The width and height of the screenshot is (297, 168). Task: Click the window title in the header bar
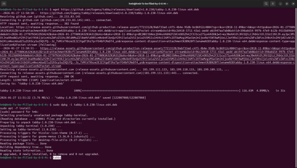point(148,3)
